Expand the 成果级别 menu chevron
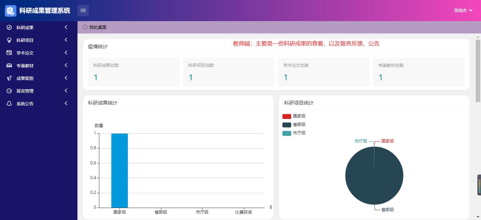This screenshot has width=481, height=220. (x=66, y=78)
